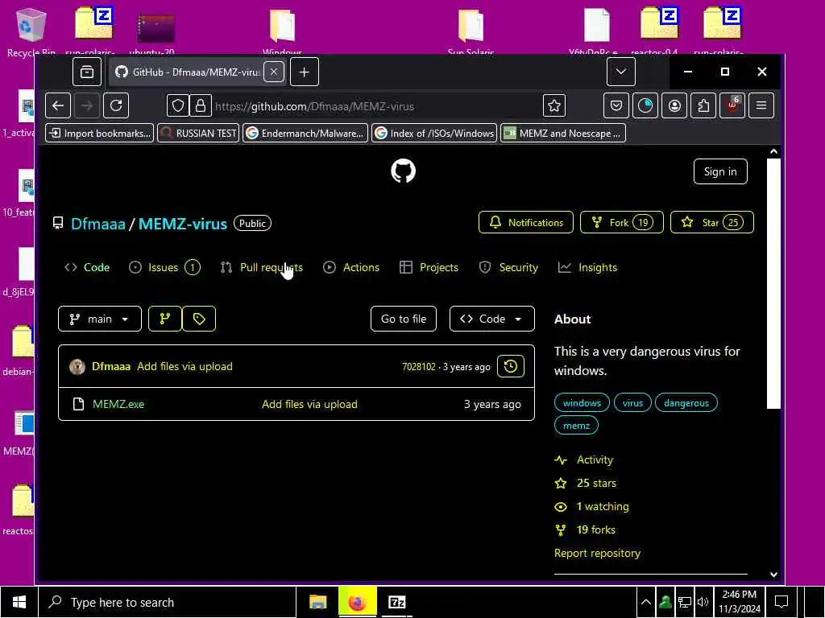View tags via the tag icon button
Viewport: 825px width, 618px height.
tap(199, 319)
